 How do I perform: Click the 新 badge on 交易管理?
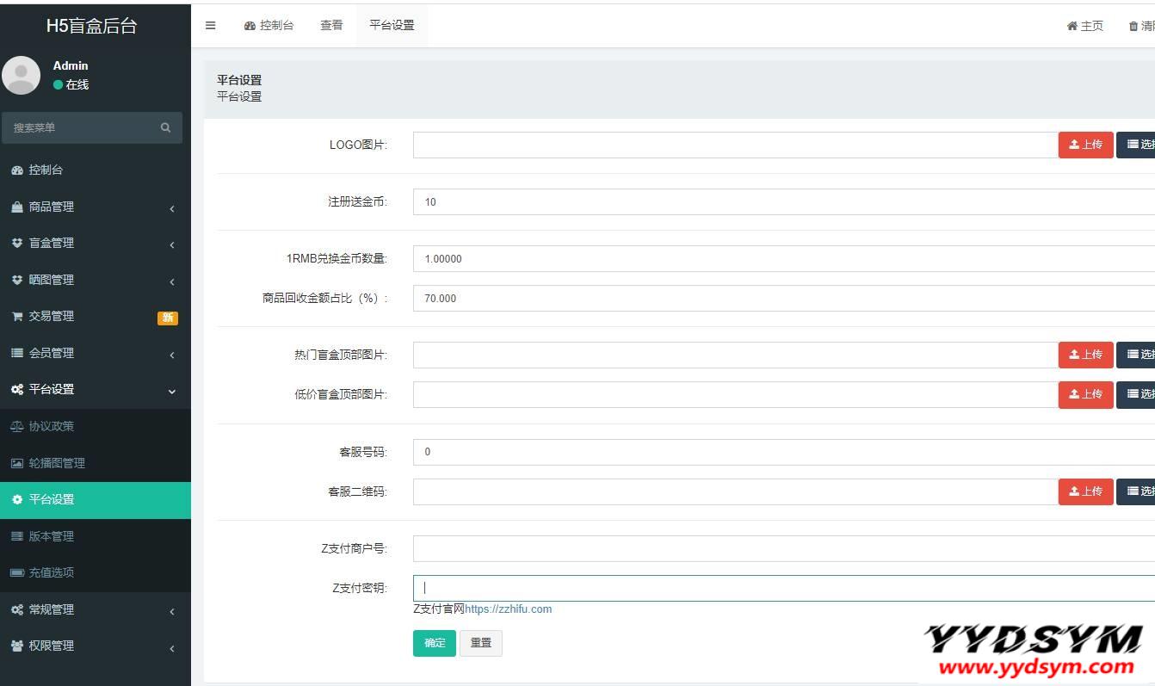(168, 318)
